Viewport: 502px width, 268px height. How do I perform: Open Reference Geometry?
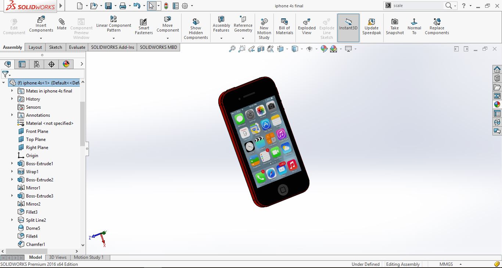(243, 24)
